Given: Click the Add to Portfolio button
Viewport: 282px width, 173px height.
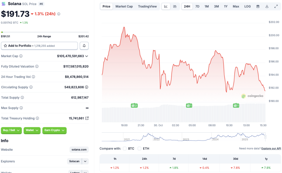Looking at the screenshot, I should point(39,45).
